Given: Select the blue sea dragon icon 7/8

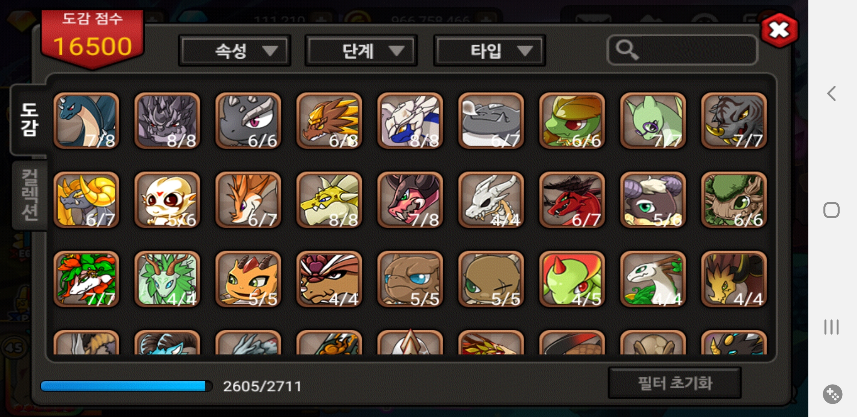Looking at the screenshot, I should (x=86, y=121).
